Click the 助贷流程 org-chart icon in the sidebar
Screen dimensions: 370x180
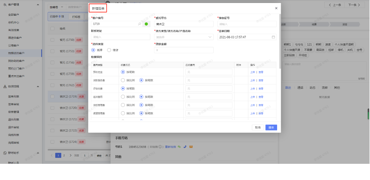click(x=5, y=87)
